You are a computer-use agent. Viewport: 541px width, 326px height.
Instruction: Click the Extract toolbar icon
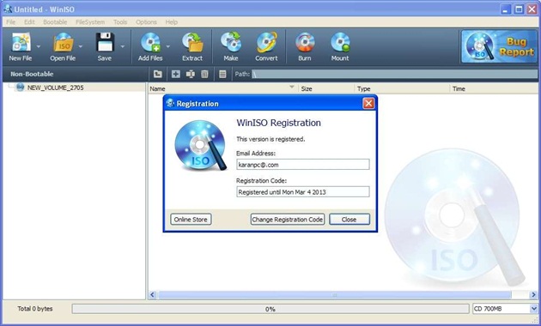192,43
